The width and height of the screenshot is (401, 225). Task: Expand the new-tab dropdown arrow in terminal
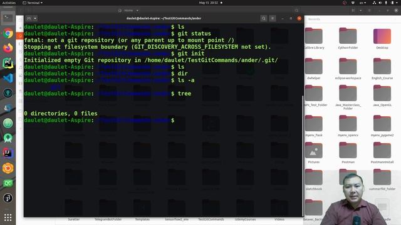click(x=35, y=18)
